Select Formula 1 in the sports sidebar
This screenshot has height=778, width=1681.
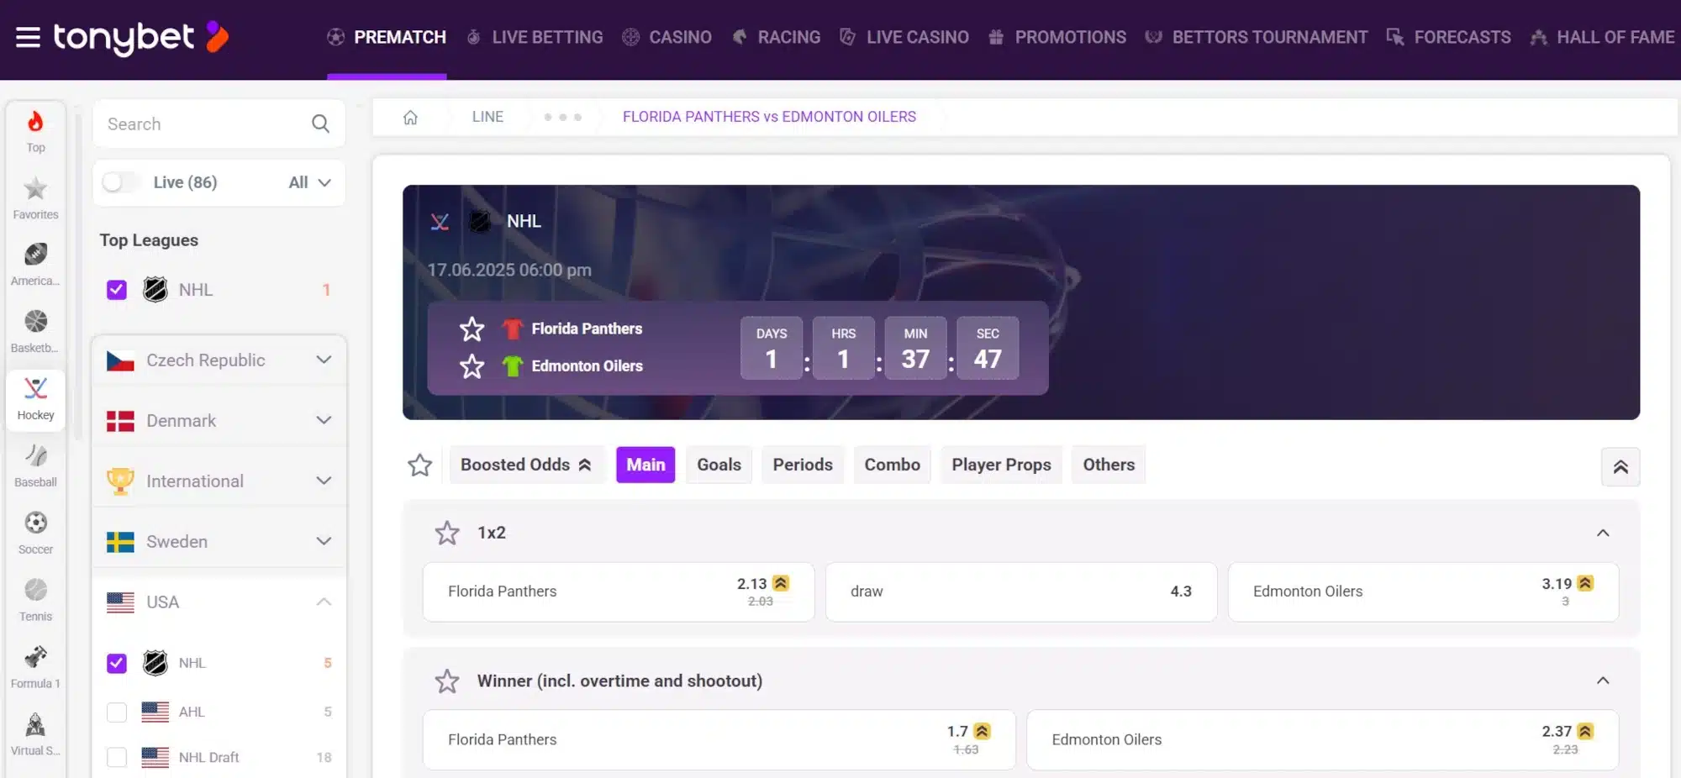click(35, 668)
